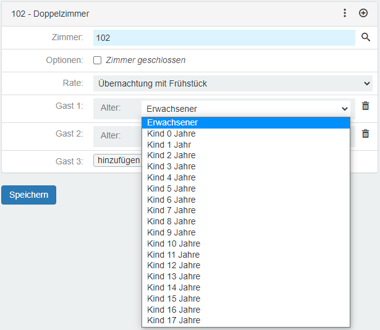
Task: Click the Zimmer input field
Action: [x=224, y=38]
